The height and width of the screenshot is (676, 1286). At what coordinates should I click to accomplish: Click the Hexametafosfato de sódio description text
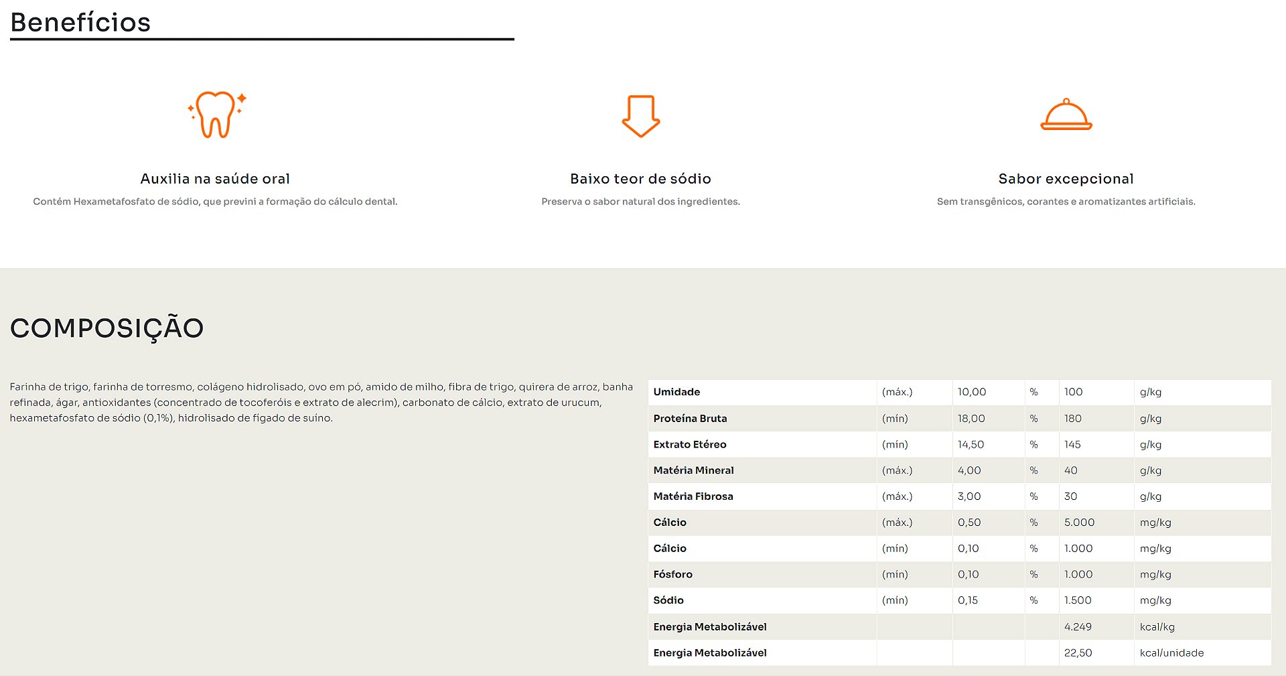coord(215,202)
